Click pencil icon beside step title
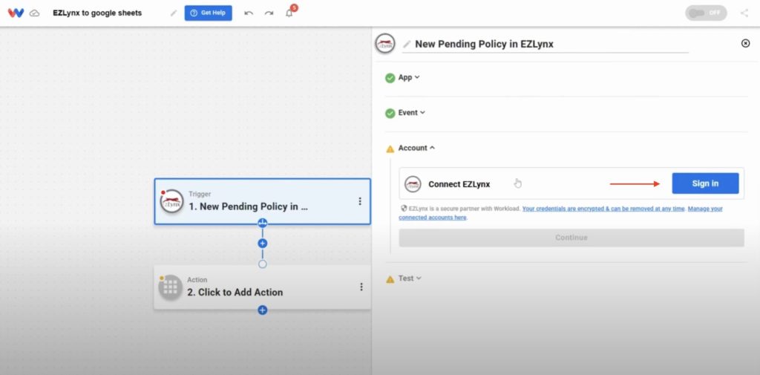Viewport: 760px width, 375px height. tap(407, 44)
